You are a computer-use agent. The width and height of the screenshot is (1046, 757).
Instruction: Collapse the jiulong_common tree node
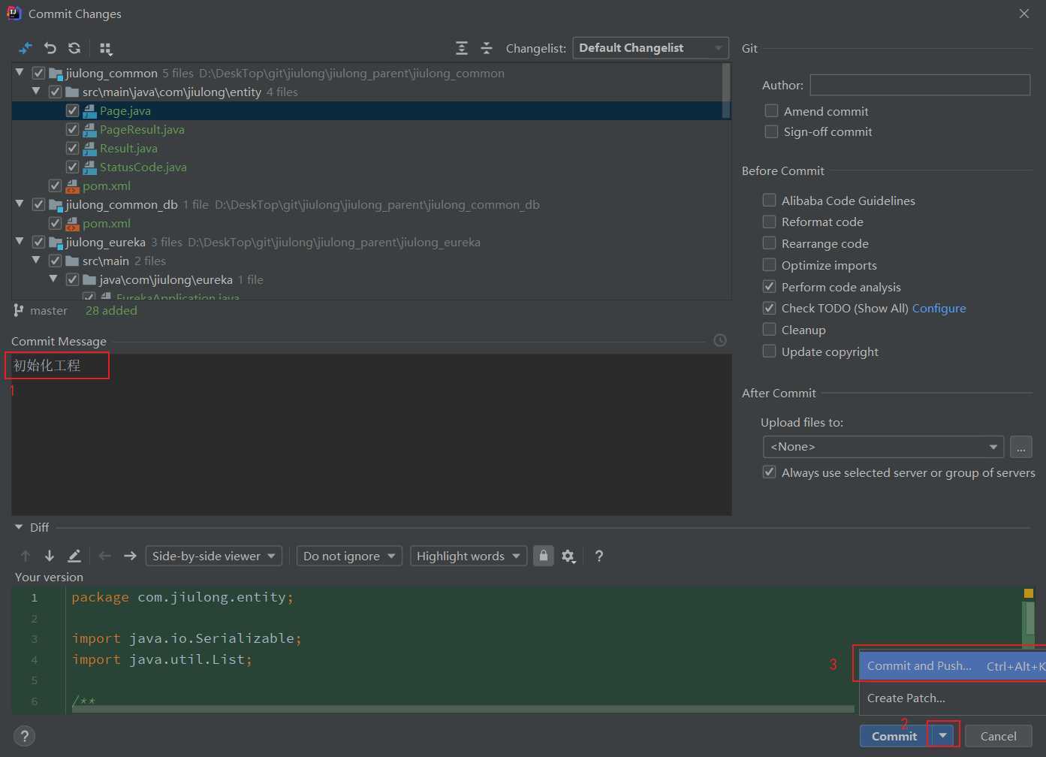(x=20, y=73)
